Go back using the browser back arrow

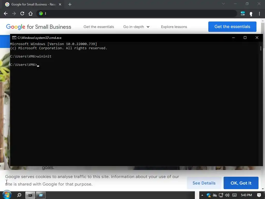point(6,13)
